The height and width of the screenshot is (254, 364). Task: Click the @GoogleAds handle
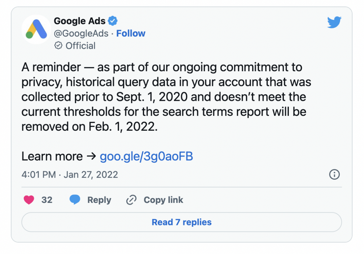click(81, 34)
